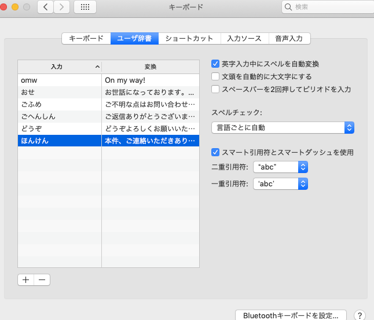
Task: Click the forward navigation arrow
Action: coord(62,7)
